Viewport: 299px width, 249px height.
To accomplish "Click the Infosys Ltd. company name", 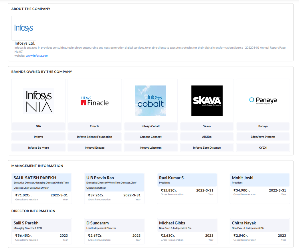I will pyautogui.click(x=25, y=43).
